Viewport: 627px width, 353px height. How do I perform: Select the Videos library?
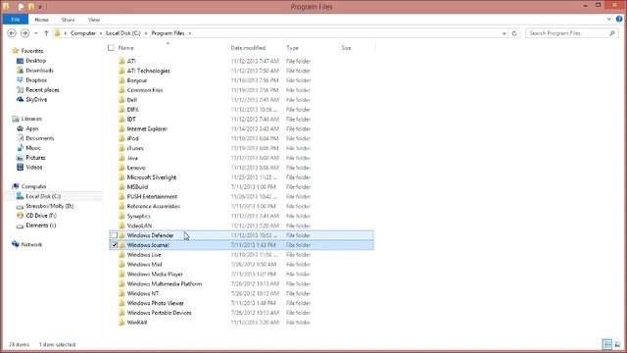[34, 168]
